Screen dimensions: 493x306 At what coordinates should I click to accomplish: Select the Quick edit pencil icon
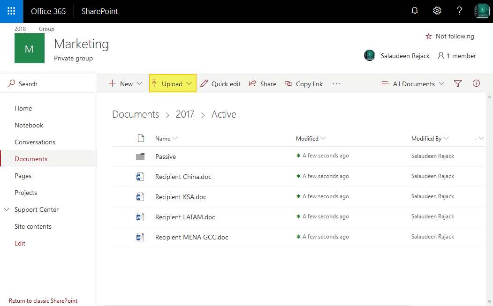point(204,83)
